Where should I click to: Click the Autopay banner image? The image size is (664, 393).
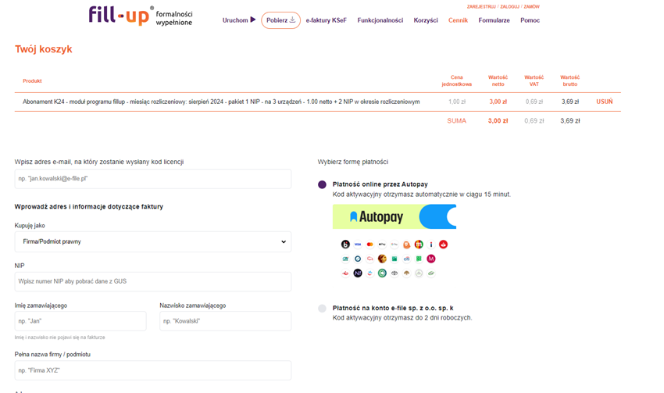pos(394,217)
